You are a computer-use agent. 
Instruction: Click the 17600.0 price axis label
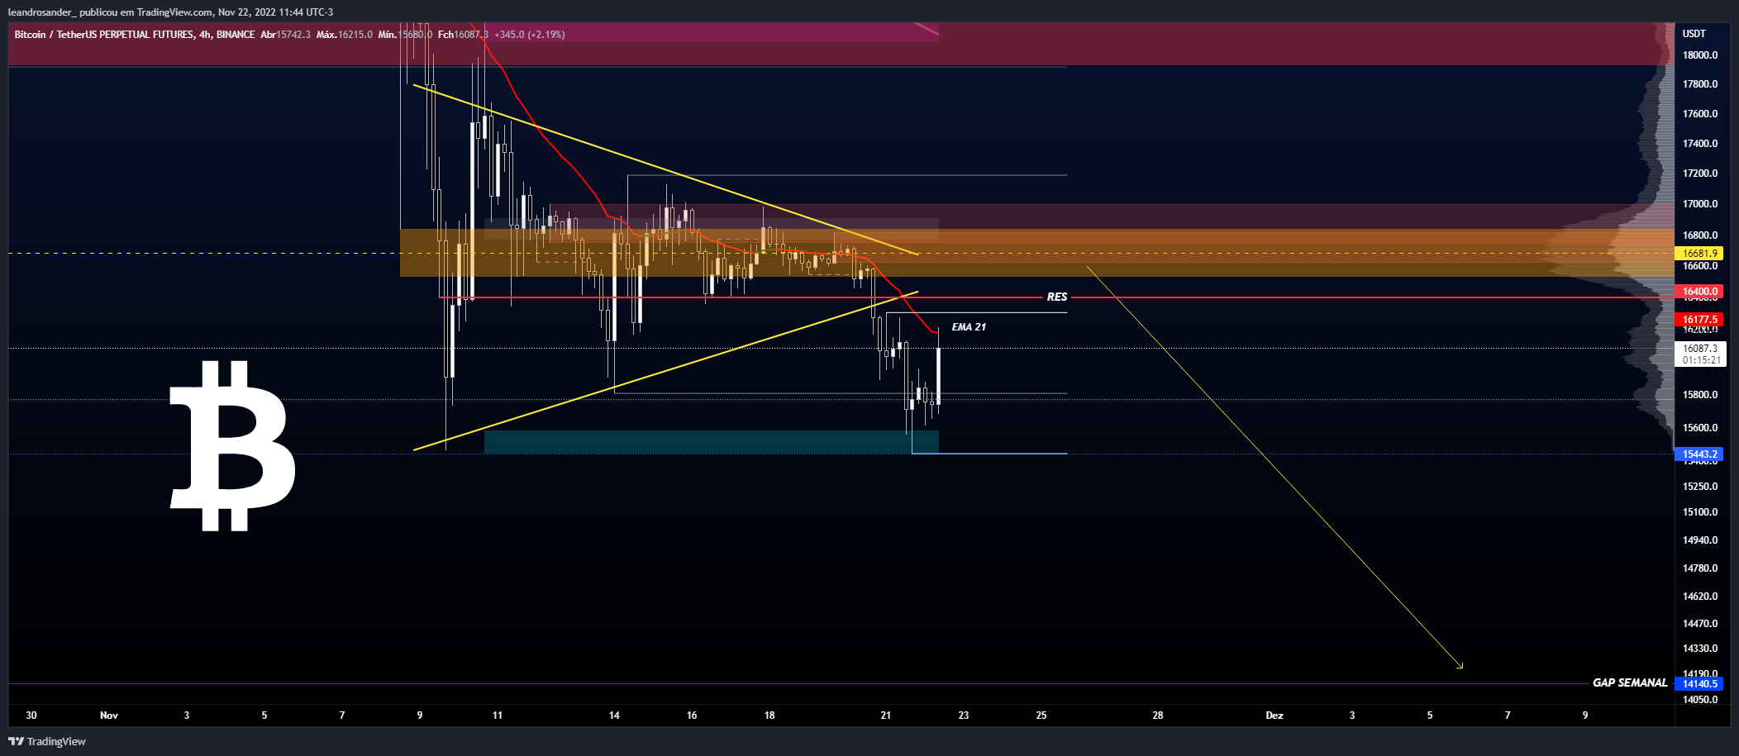point(1700,114)
